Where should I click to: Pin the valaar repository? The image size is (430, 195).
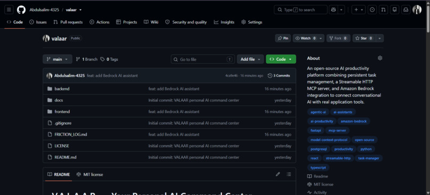tap(283, 38)
